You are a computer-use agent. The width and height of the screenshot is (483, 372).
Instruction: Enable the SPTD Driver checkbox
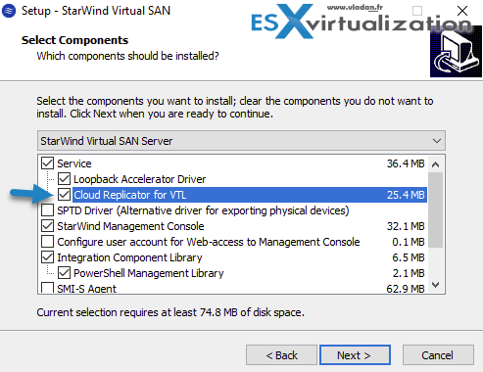click(48, 210)
